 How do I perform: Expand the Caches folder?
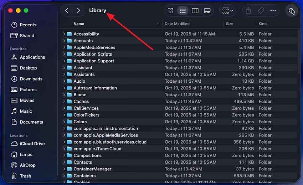click(x=64, y=102)
